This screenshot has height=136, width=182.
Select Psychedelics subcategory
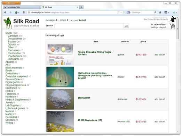pyautogui.click(x=15, y=56)
